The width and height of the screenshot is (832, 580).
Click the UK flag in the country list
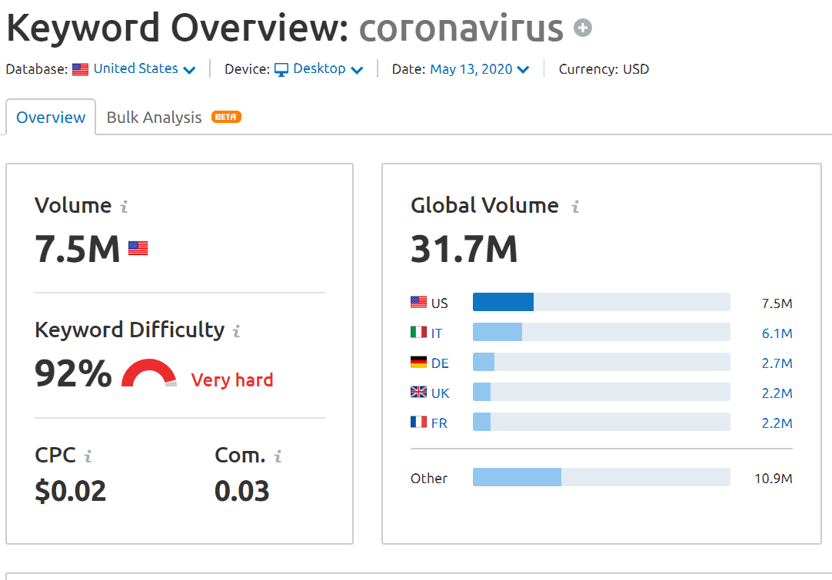pyautogui.click(x=418, y=392)
